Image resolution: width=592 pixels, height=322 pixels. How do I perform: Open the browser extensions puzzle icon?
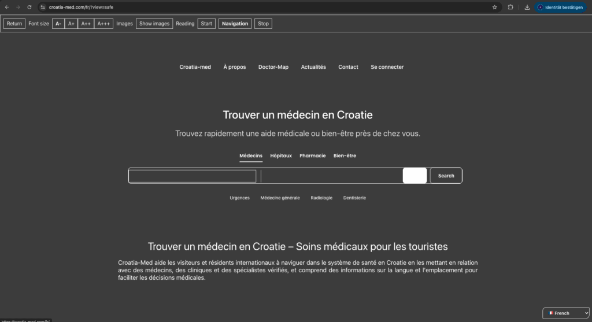510,7
